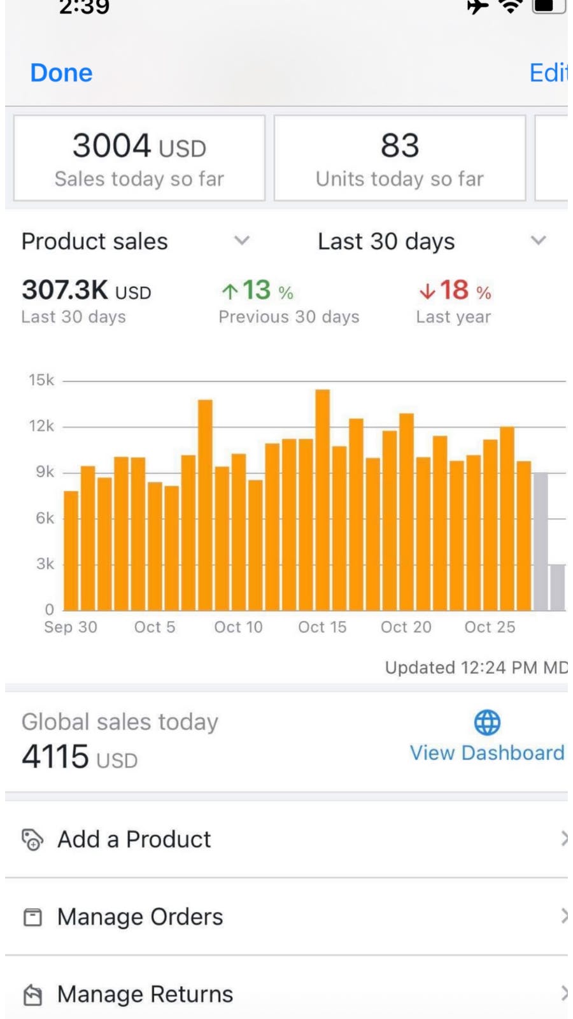This screenshot has width=573, height=1019.
Task: Tap the red down arrow beside 18%
Action: pyautogui.click(x=427, y=292)
